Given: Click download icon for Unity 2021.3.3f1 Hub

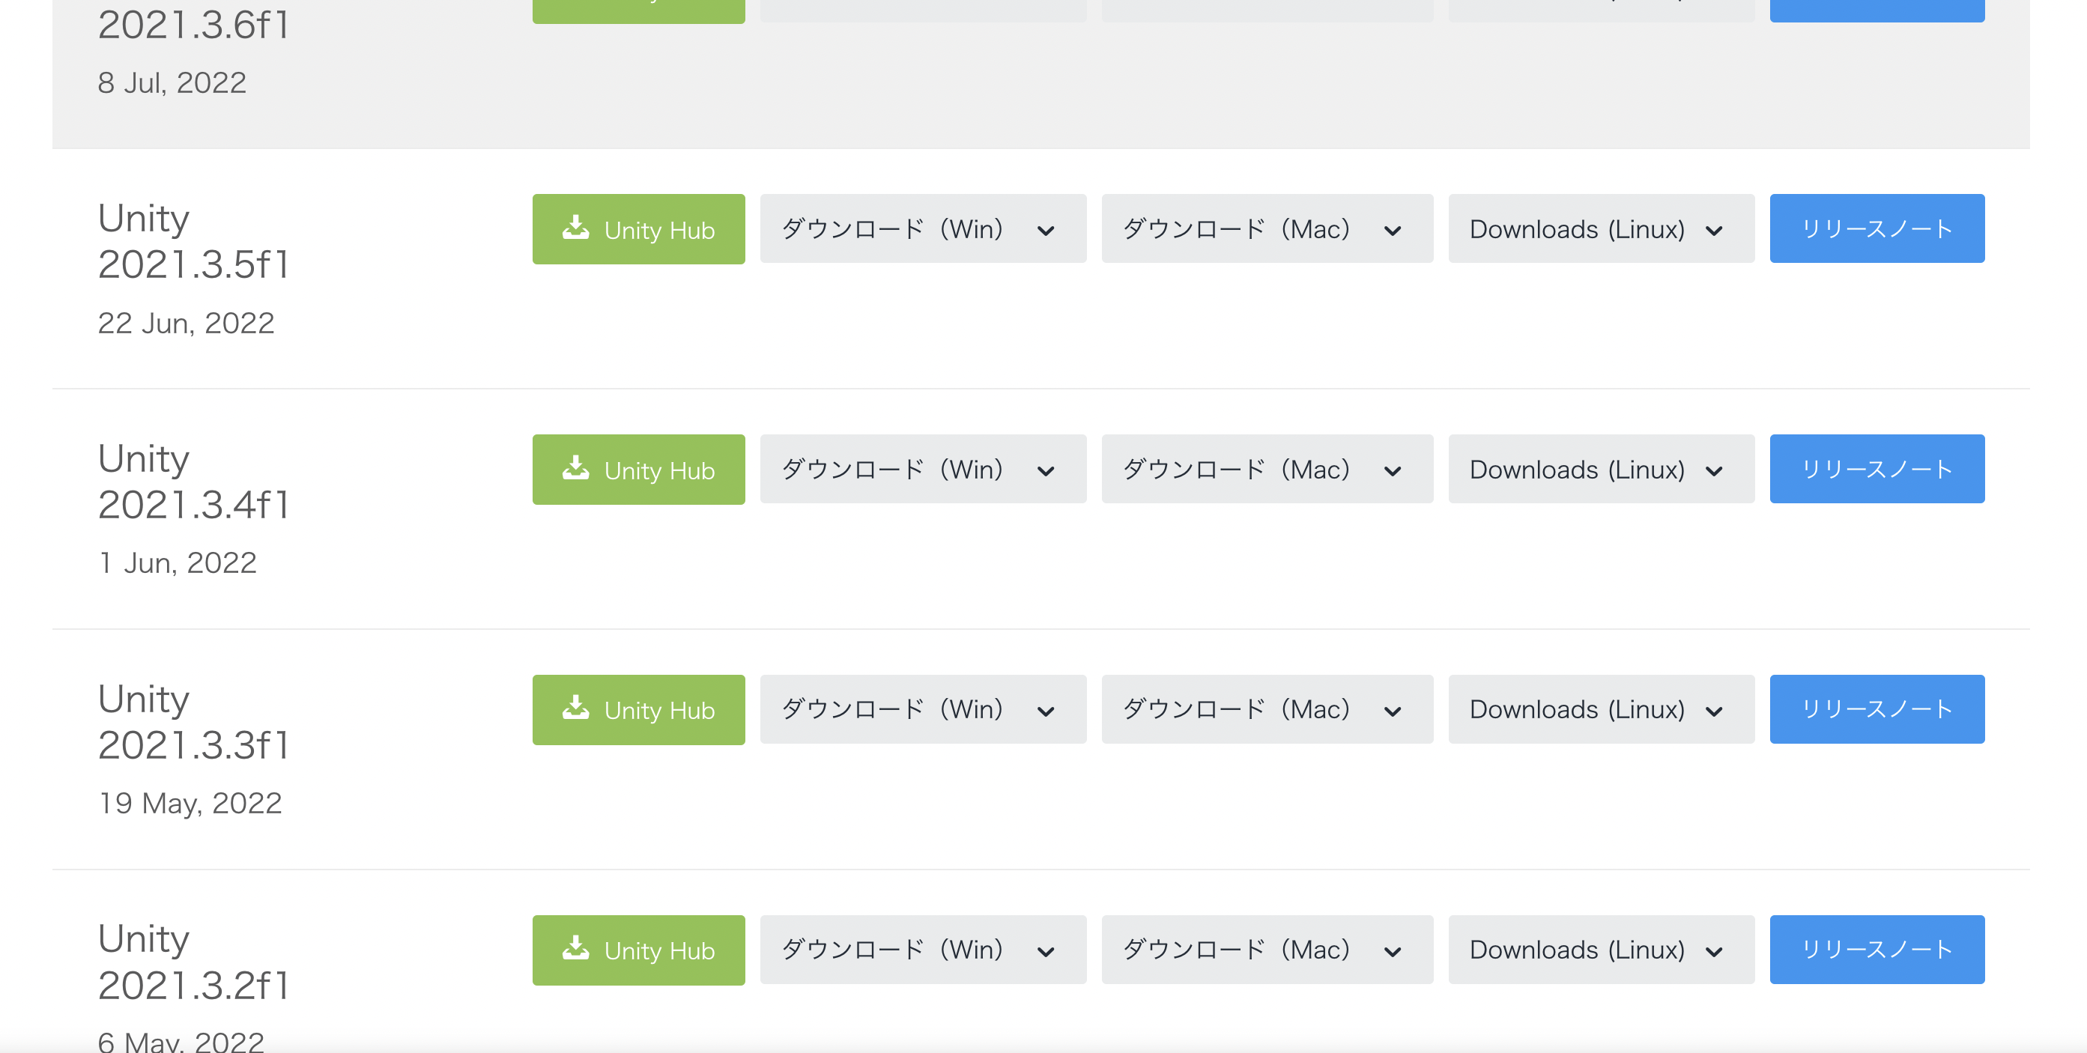Looking at the screenshot, I should [x=576, y=708].
